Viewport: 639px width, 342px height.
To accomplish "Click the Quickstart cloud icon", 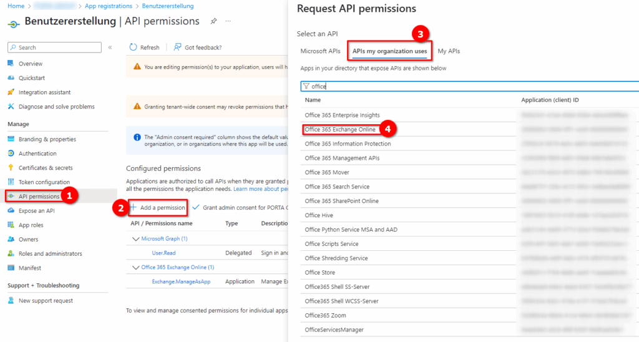I will tap(11, 77).
